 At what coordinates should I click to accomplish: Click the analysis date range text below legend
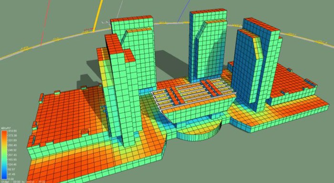[x=23, y=182]
